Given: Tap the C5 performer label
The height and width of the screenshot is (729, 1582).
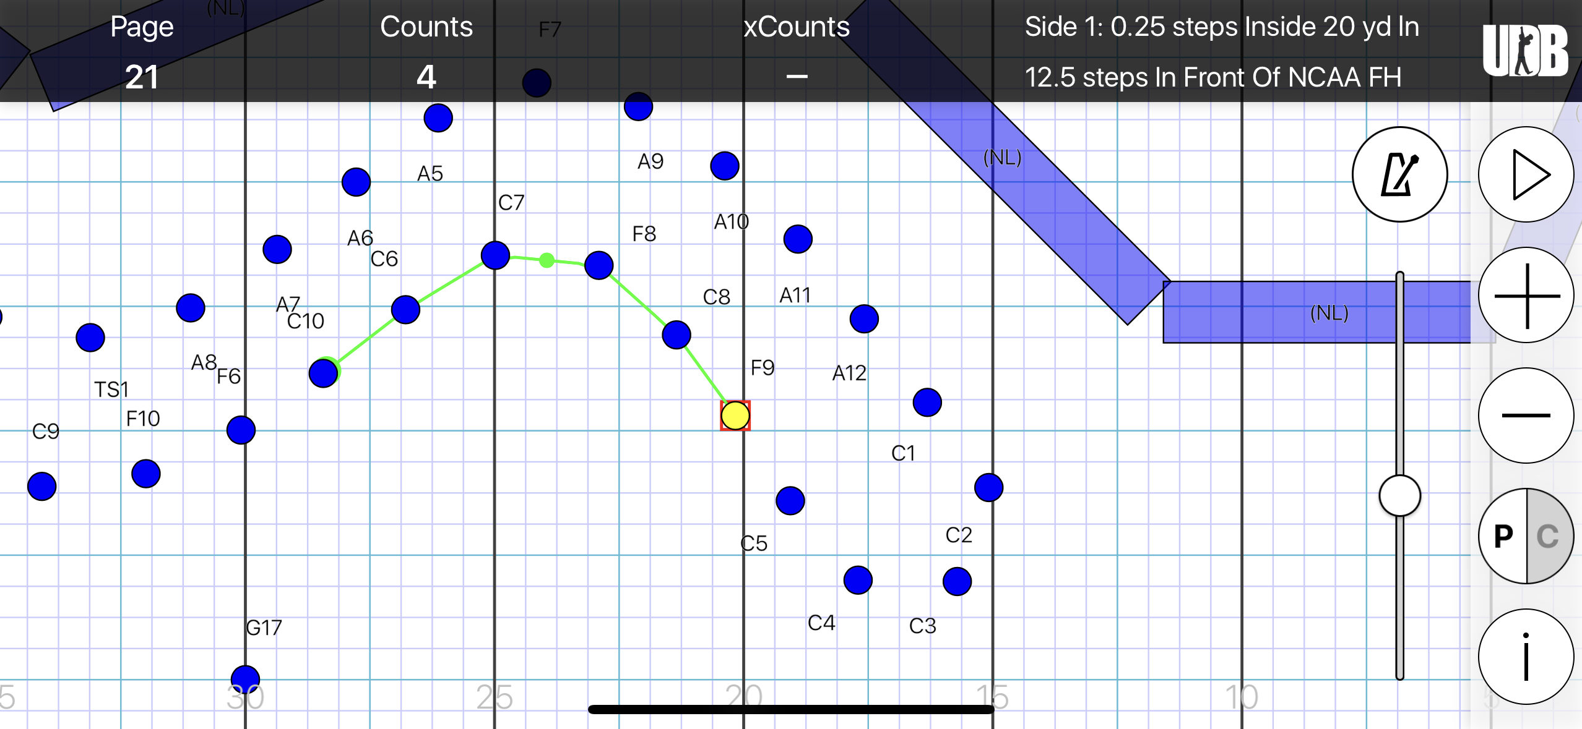Looking at the screenshot, I should (754, 544).
